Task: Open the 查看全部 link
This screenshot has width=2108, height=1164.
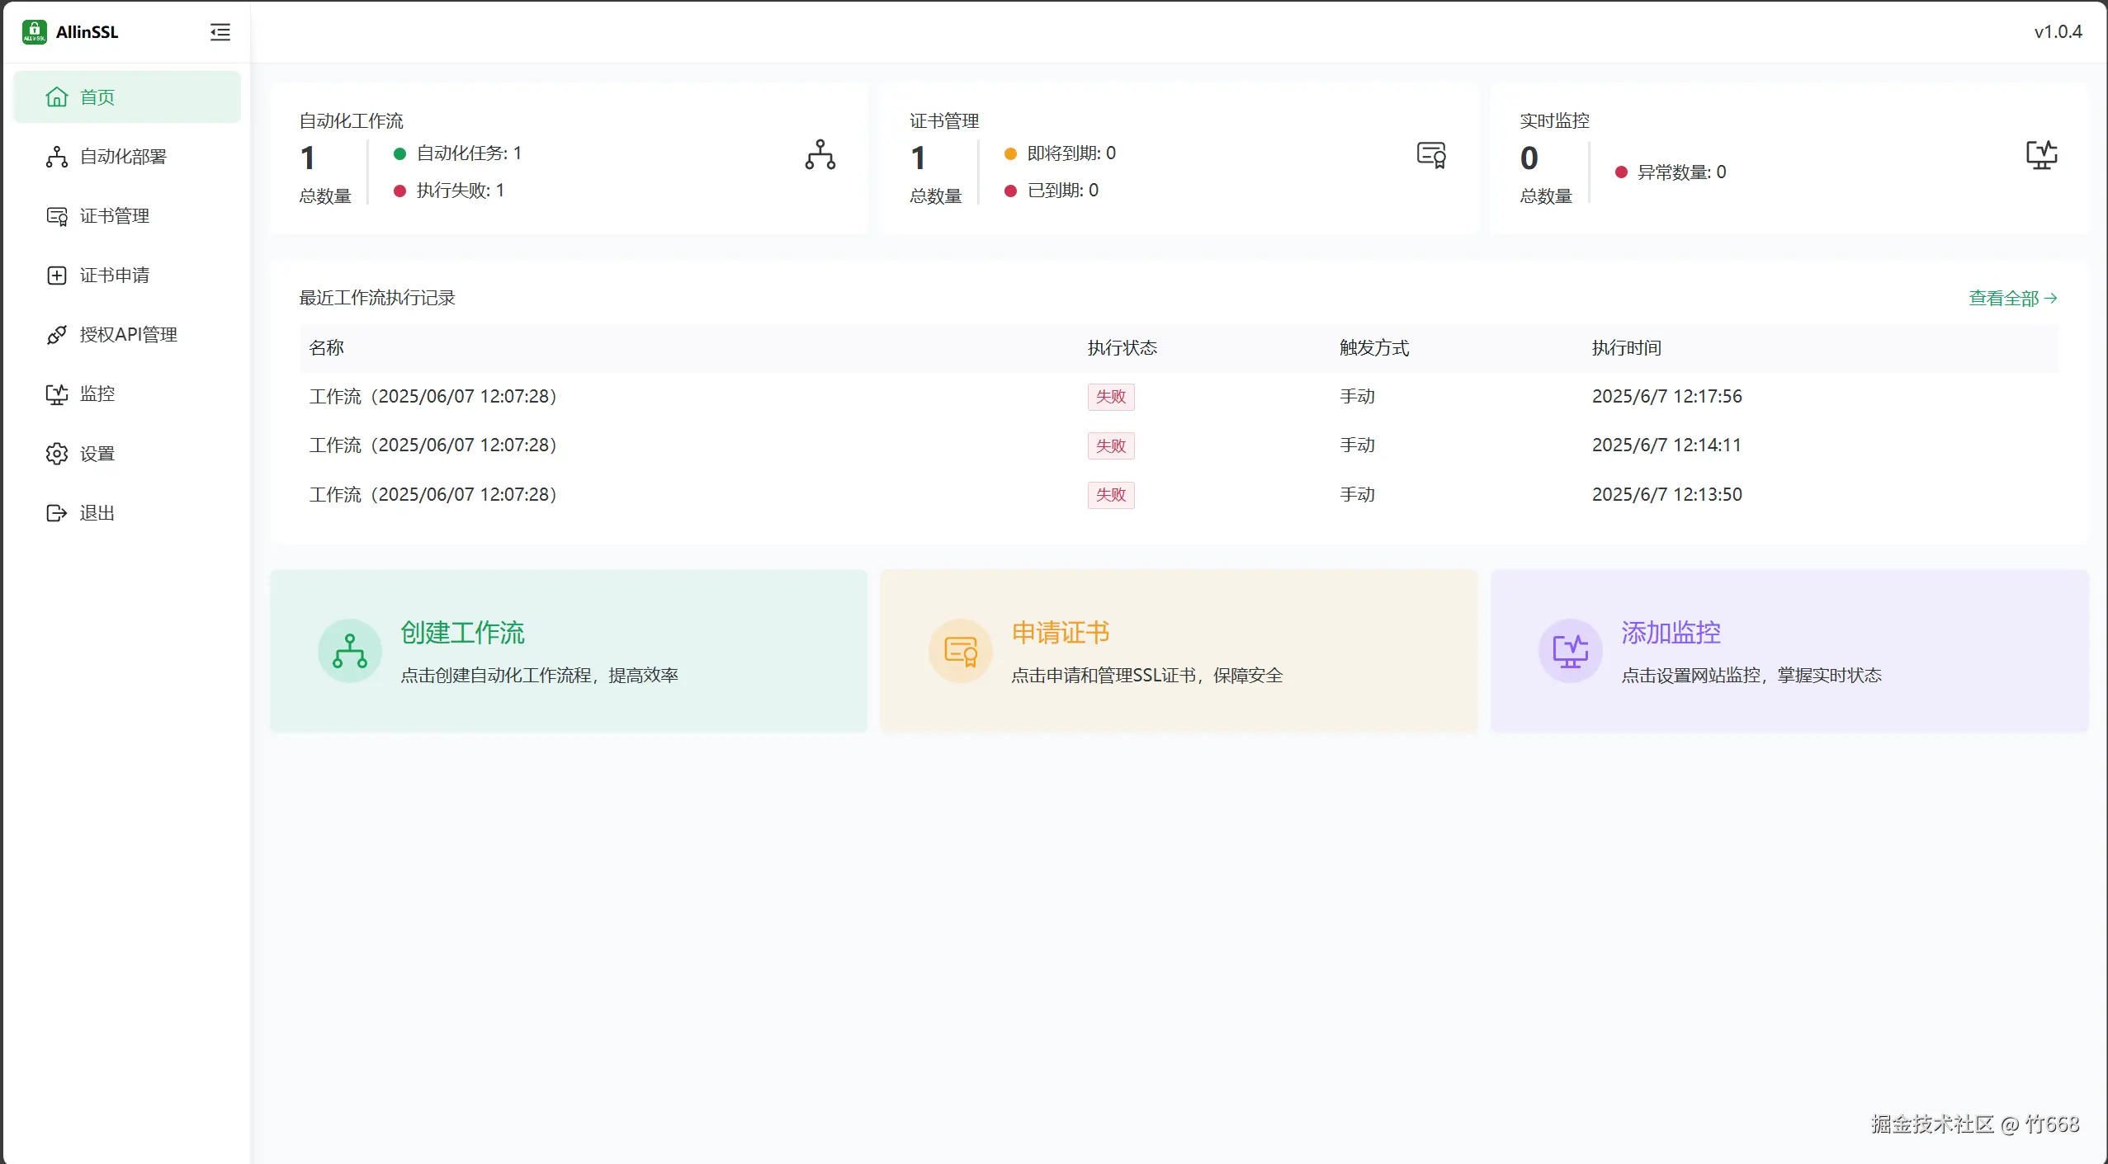Action: pos(2011,299)
